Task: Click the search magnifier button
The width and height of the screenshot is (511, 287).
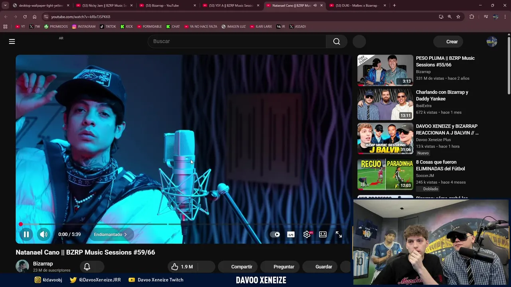Action: pyautogui.click(x=337, y=41)
